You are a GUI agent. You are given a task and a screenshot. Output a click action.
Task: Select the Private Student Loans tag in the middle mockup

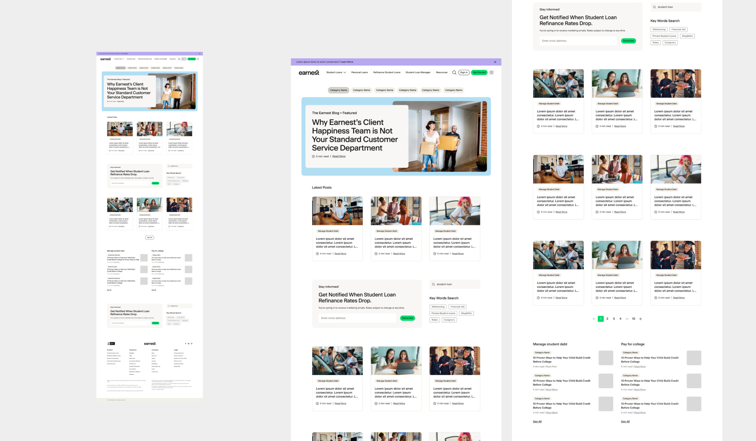click(443, 313)
